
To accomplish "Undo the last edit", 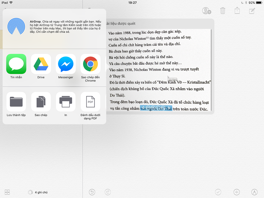I will (x=92, y=192).
